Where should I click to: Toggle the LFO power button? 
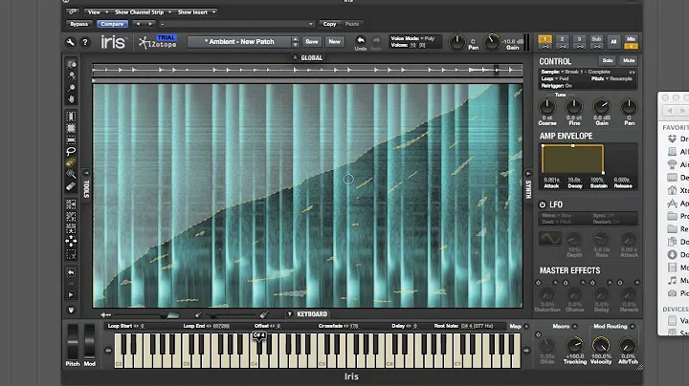click(x=543, y=204)
